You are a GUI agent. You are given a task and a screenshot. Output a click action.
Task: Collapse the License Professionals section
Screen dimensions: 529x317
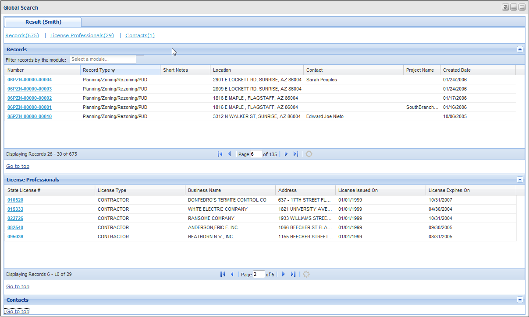tap(520, 179)
